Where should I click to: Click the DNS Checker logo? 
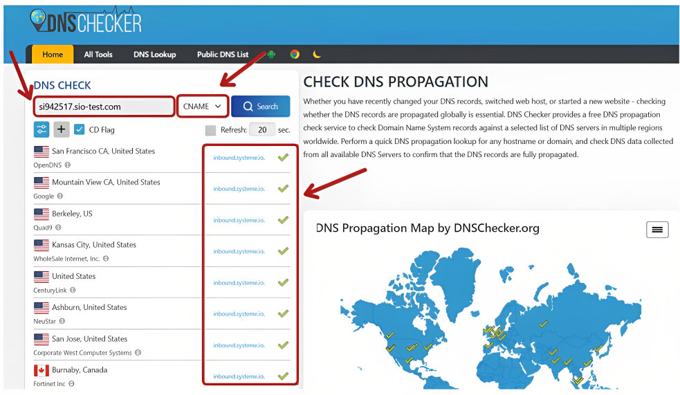[86, 20]
